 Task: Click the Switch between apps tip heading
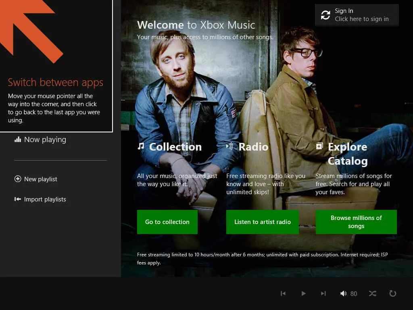point(55,82)
